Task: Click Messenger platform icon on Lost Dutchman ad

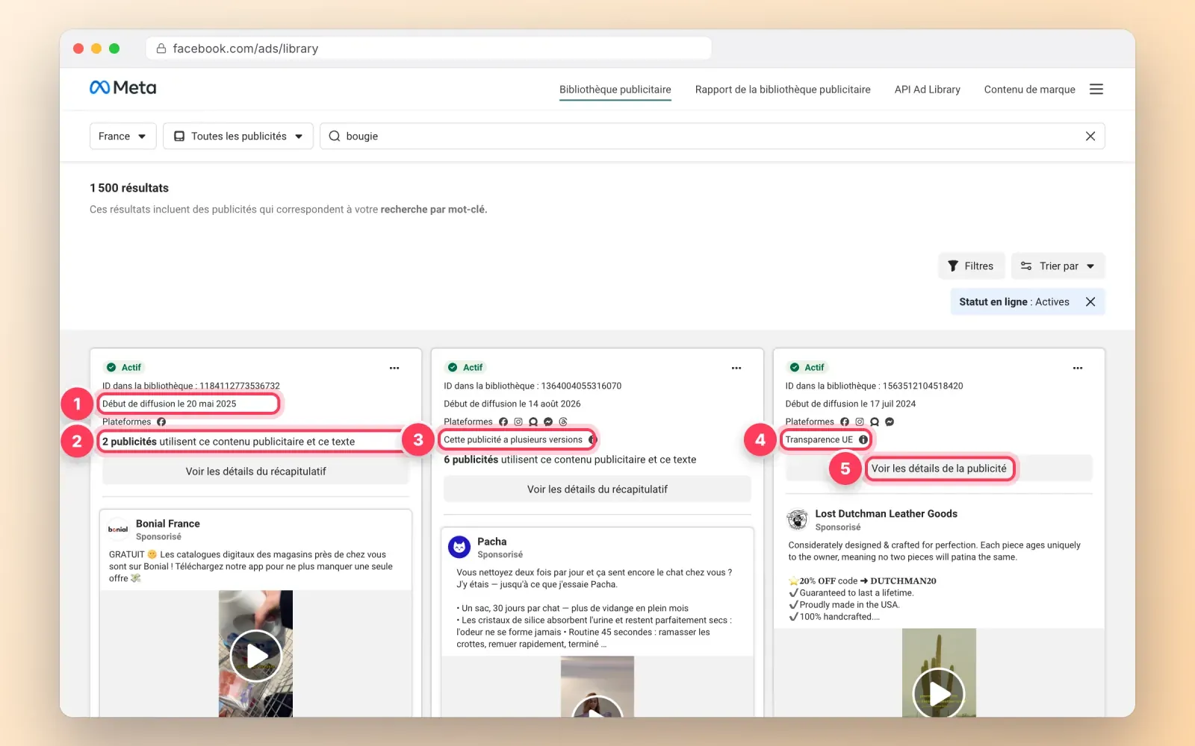Action: 890,421
